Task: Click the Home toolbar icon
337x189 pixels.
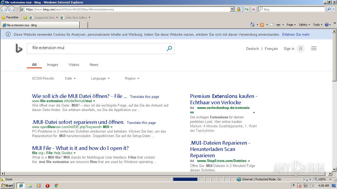Action: pyautogui.click(x=252, y=25)
